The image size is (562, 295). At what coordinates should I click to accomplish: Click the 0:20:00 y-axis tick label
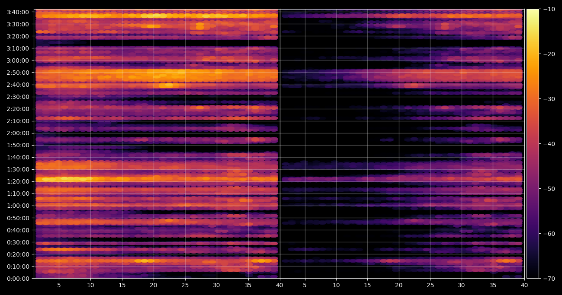click(x=18, y=254)
